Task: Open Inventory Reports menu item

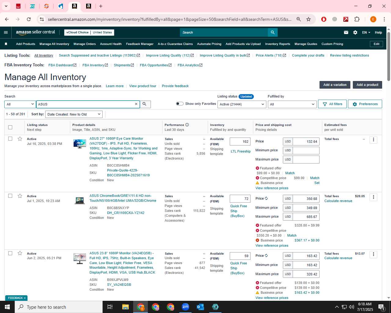Action: click(x=278, y=44)
